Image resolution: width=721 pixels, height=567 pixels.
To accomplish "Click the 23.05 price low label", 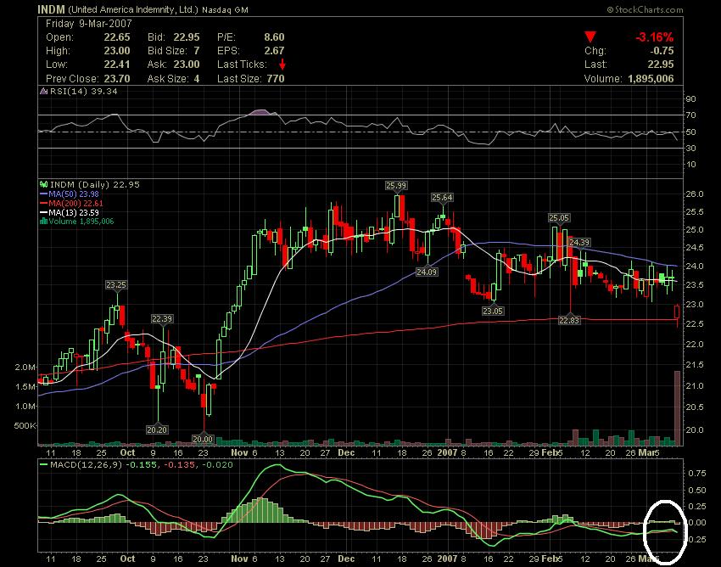I will (x=493, y=312).
